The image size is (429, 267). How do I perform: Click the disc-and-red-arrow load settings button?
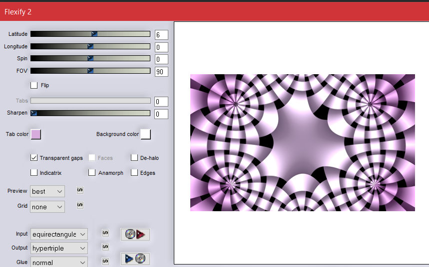point(135,234)
